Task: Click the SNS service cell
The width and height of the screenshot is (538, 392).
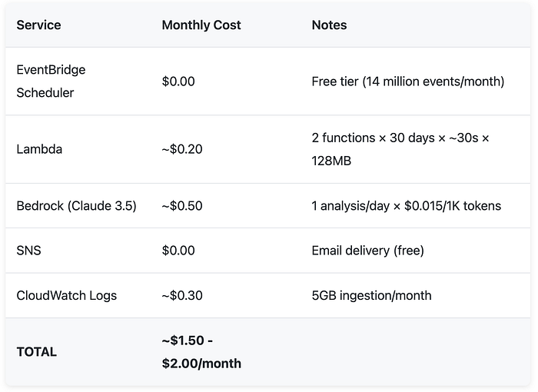Action: [x=29, y=251]
